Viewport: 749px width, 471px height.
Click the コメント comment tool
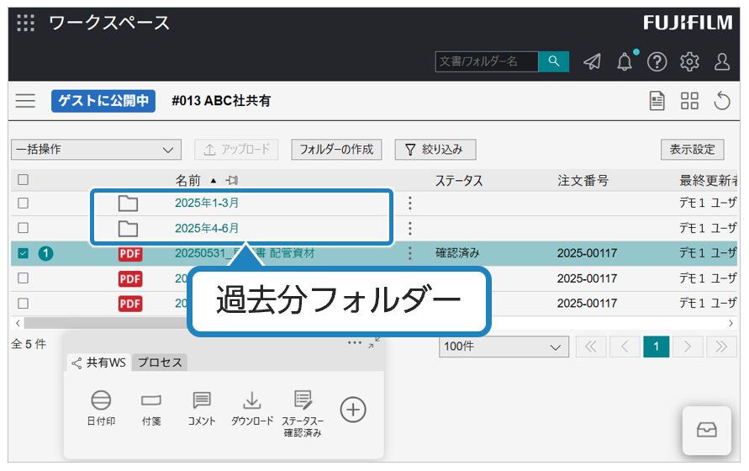(202, 407)
